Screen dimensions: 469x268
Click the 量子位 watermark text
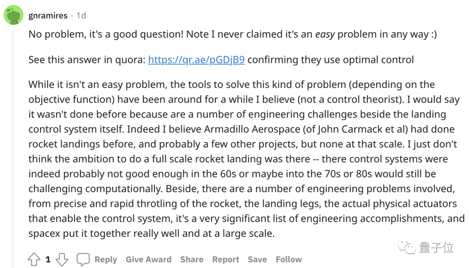[436, 248]
